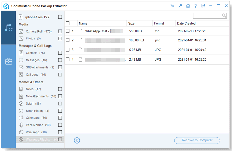Go to the home icon
The height and width of the screenshot is (151, 232).
point(188,6)
